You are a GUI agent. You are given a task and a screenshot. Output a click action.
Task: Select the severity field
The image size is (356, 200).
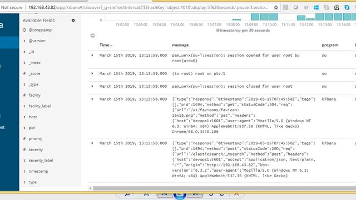pos(36,149)
